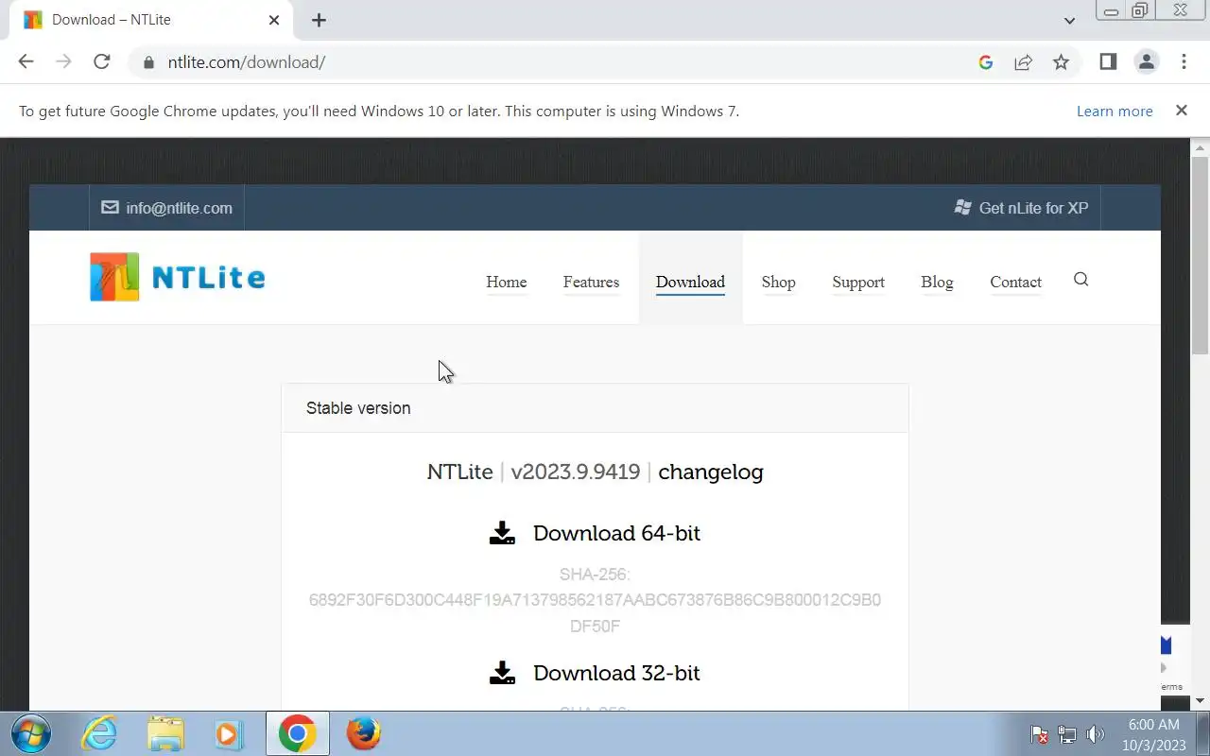Image resolution: width=1210 pixels, height=756 pixels.
Task: Launch Internet Explorer from taskbar
Action: coord(99,733)
